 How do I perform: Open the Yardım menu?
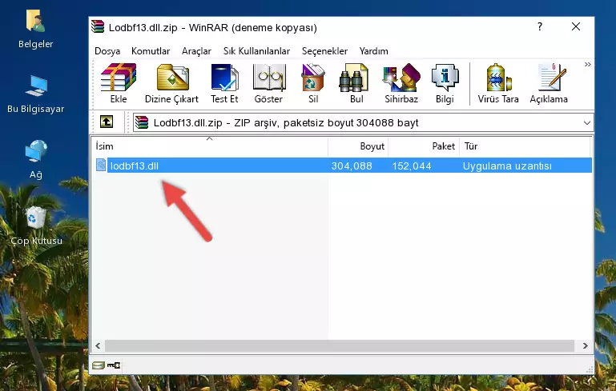[373, 51]
